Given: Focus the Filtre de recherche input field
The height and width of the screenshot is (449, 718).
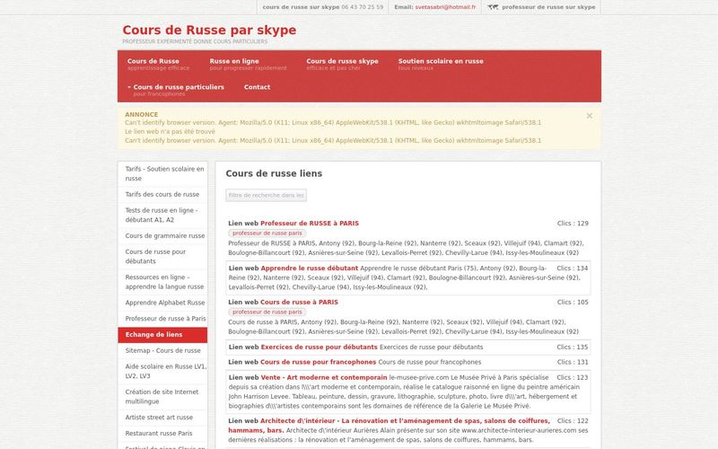Looking at the screenshot, I should point(266,195).
